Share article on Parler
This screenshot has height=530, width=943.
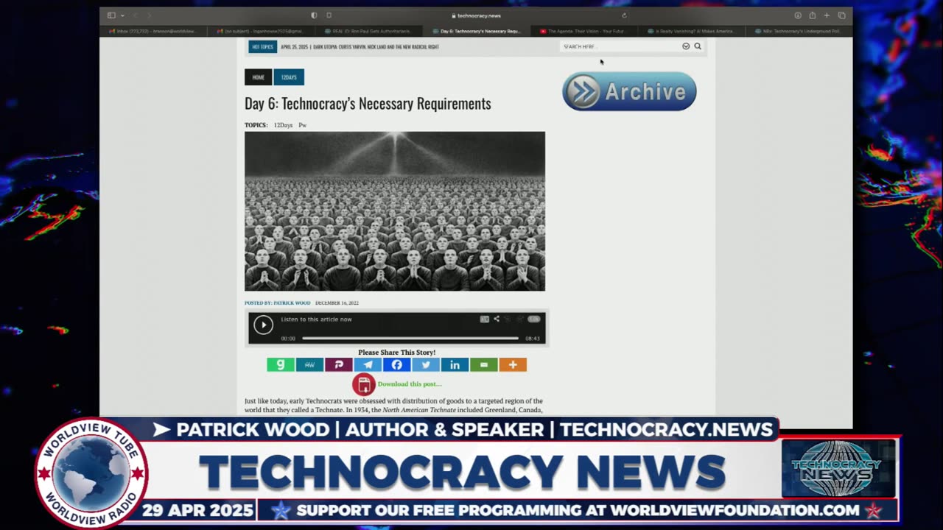point(339,365)
